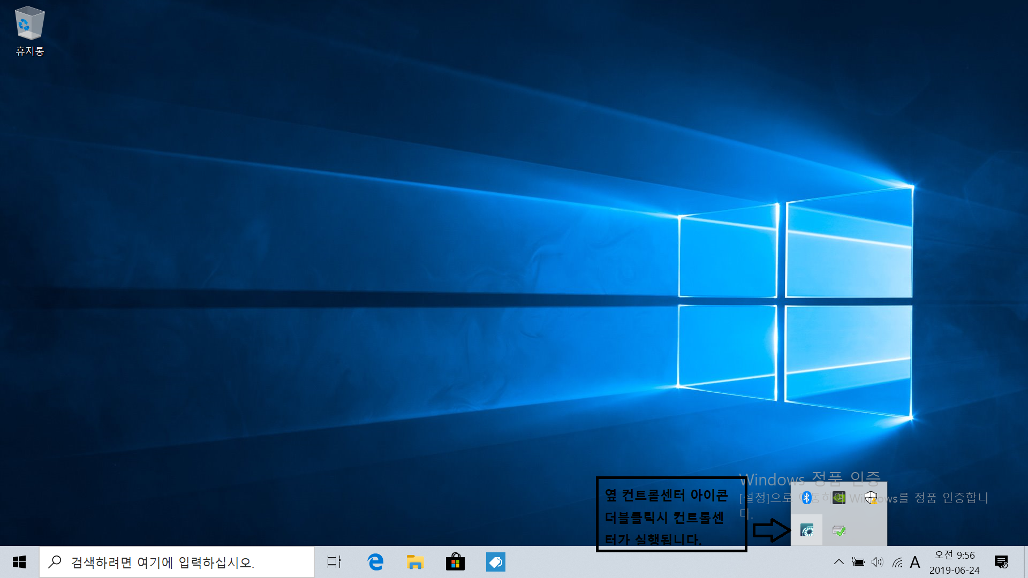The image size is (1028, 578).
Task: Click the battery power status icon
Action: click(858, 562)
